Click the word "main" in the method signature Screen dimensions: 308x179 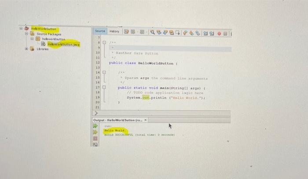pyautogui.click(x=165, y=88)
